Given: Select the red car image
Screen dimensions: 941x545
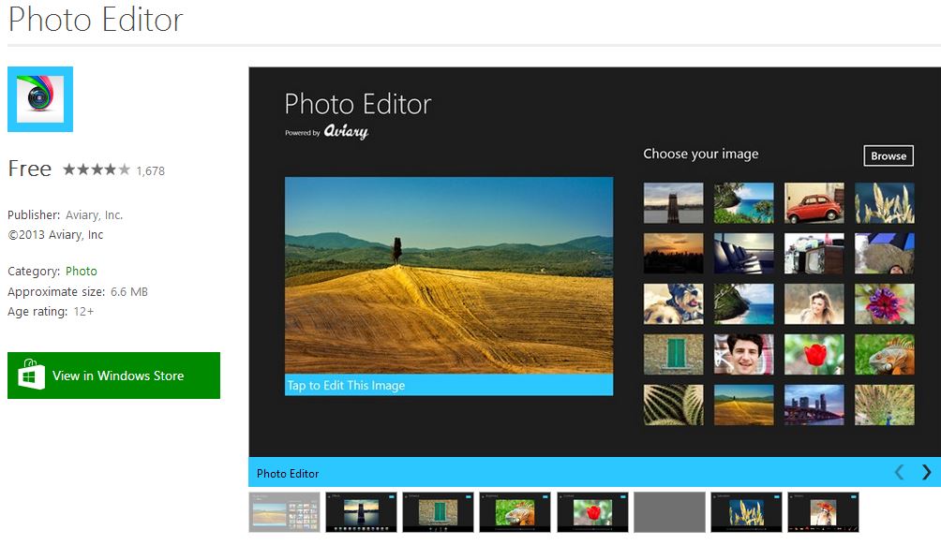Looking at the screenshot, I should 814,202.
